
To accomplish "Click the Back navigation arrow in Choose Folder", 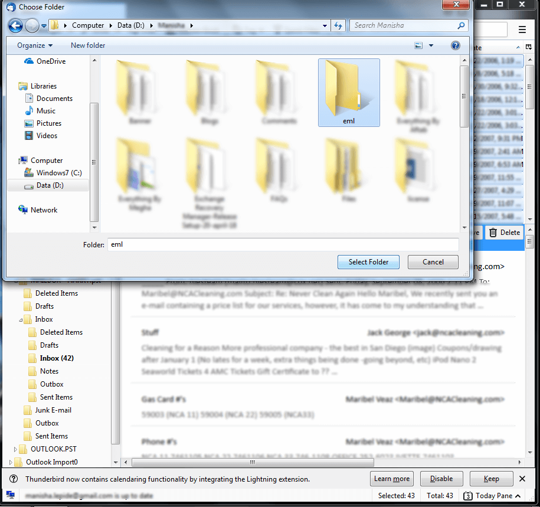I will [15, 25].
